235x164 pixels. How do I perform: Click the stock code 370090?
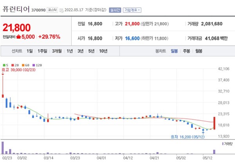(38, 10)
